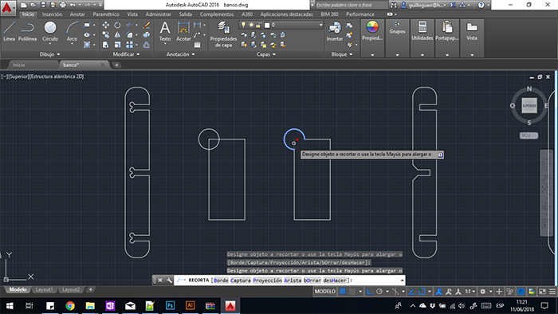Open the Anotar ribbon tab
Viewport: 558px width, 314px height.
77,14
